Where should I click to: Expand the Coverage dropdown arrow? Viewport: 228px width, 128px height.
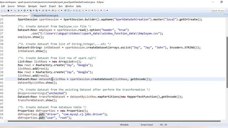point(33,10)
